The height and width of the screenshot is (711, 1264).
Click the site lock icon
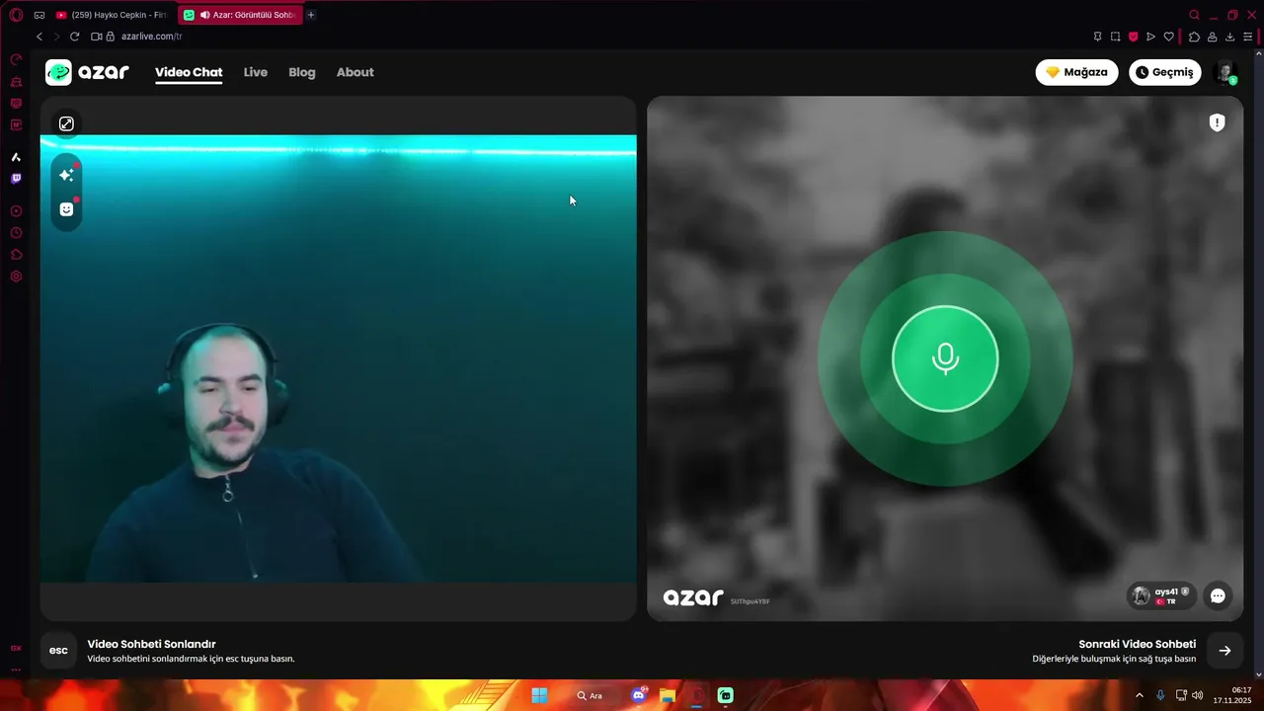tap(111, 37)
